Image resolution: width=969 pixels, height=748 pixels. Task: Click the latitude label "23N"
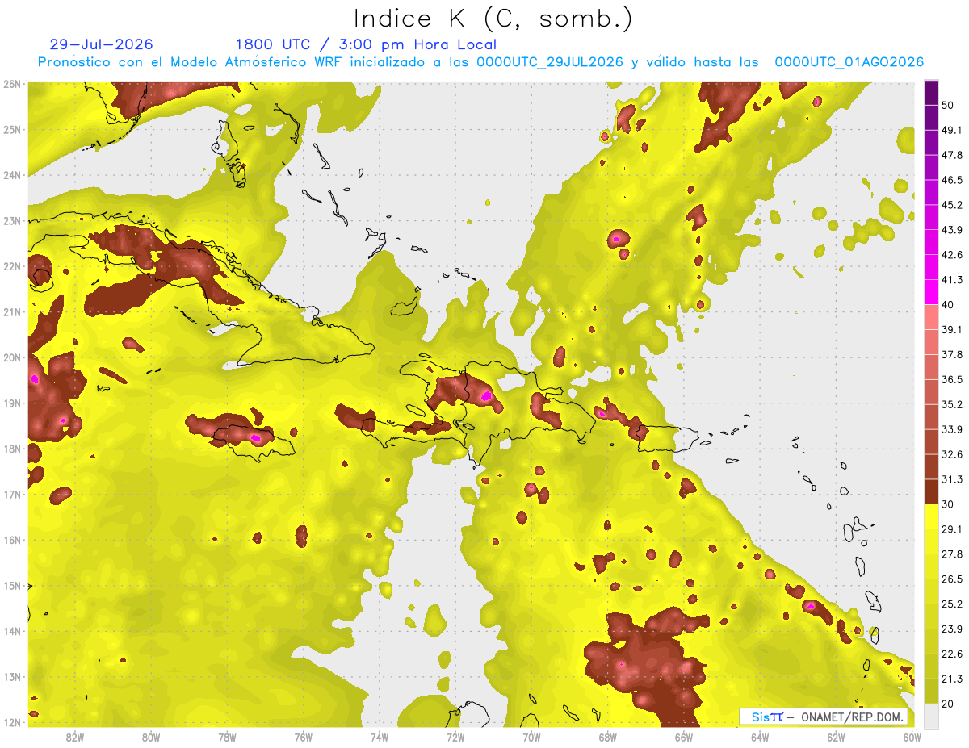(x=11, y=220)
